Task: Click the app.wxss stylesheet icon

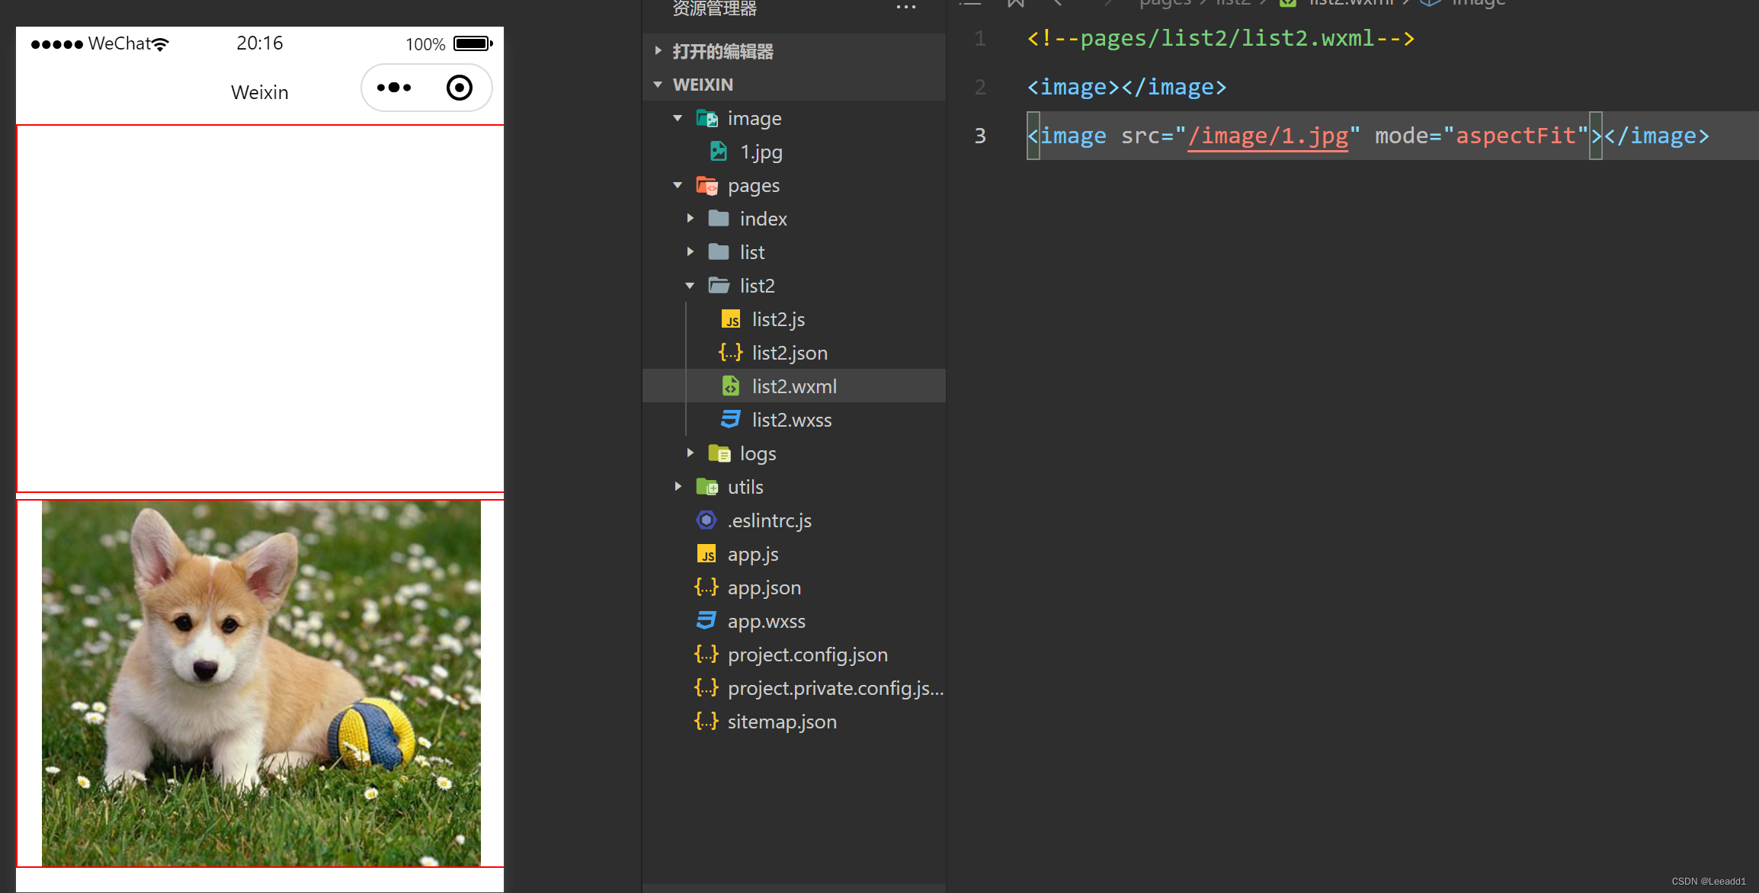Action: 706,621
